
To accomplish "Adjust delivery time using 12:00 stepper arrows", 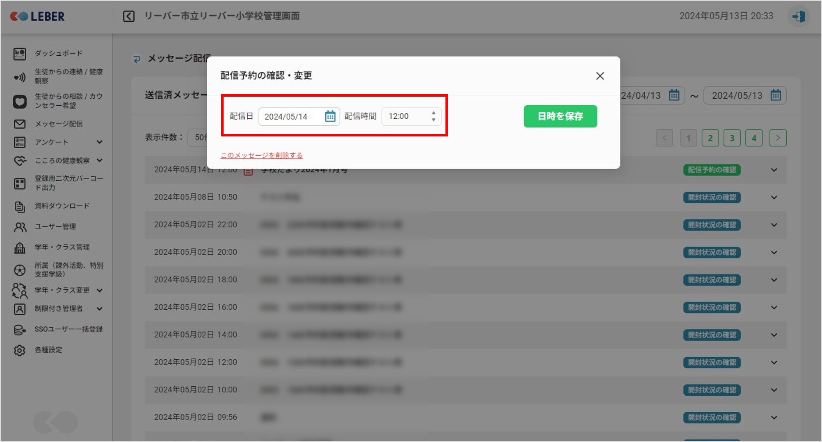I will point(433,116).
